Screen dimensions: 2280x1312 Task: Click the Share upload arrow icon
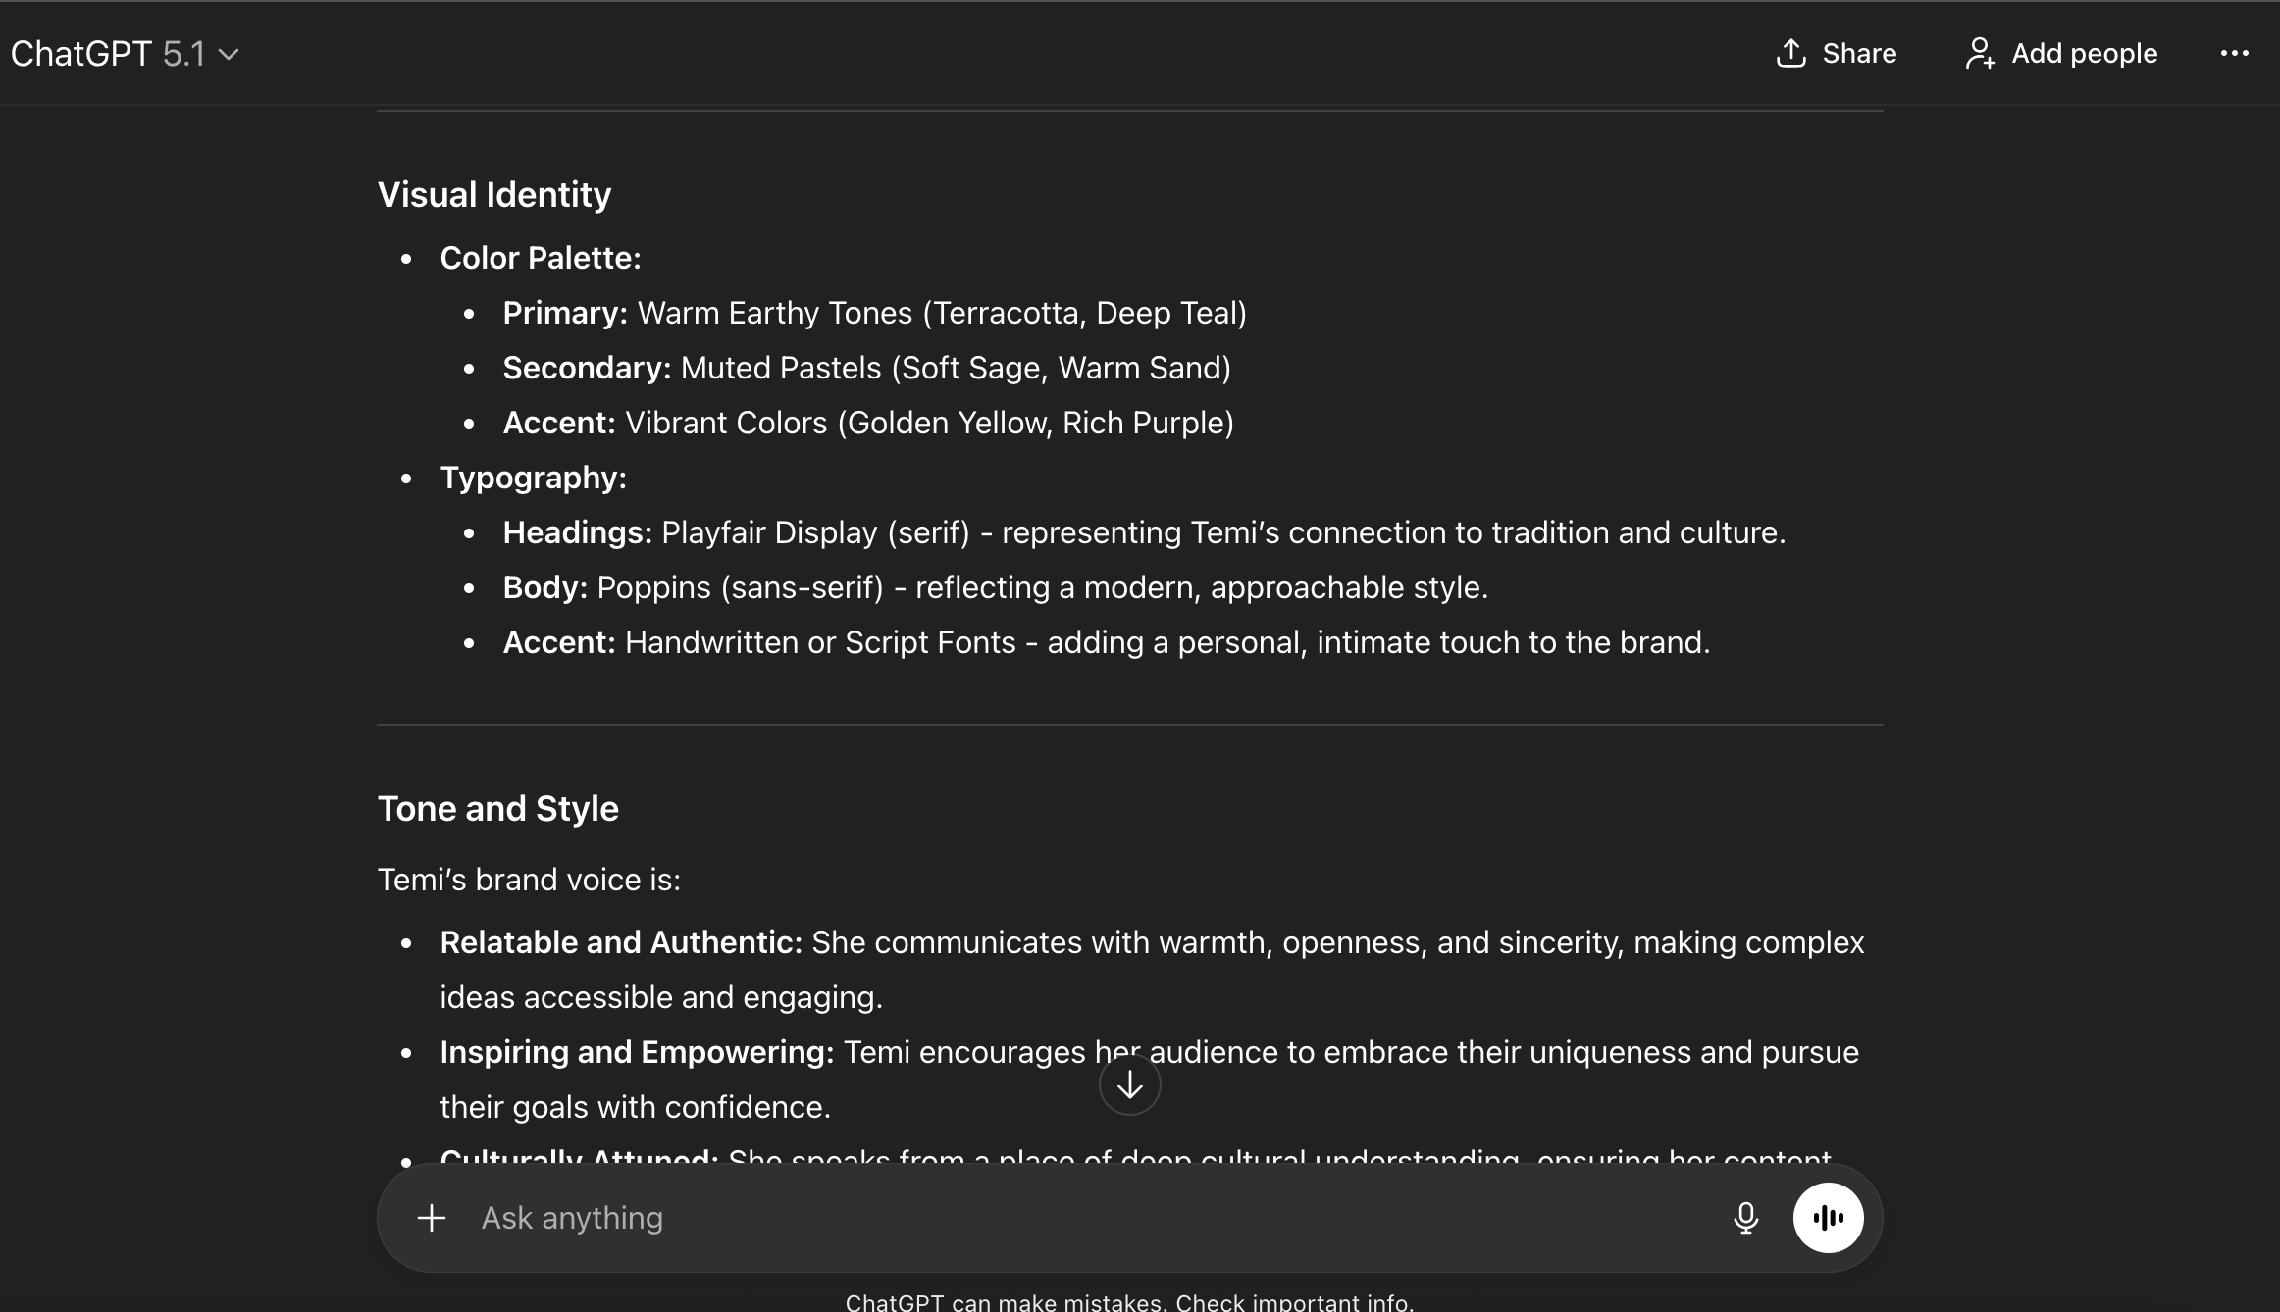(1790, 53)
